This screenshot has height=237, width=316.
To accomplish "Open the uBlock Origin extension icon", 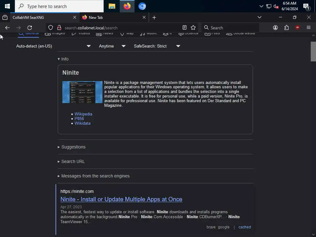I will (x=297, y=27).
